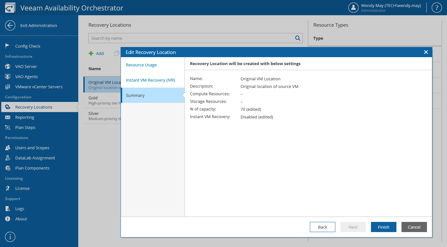The image size is (447, 247).
Task: Click the Plan Steps icon
Action: pos(8,127)
